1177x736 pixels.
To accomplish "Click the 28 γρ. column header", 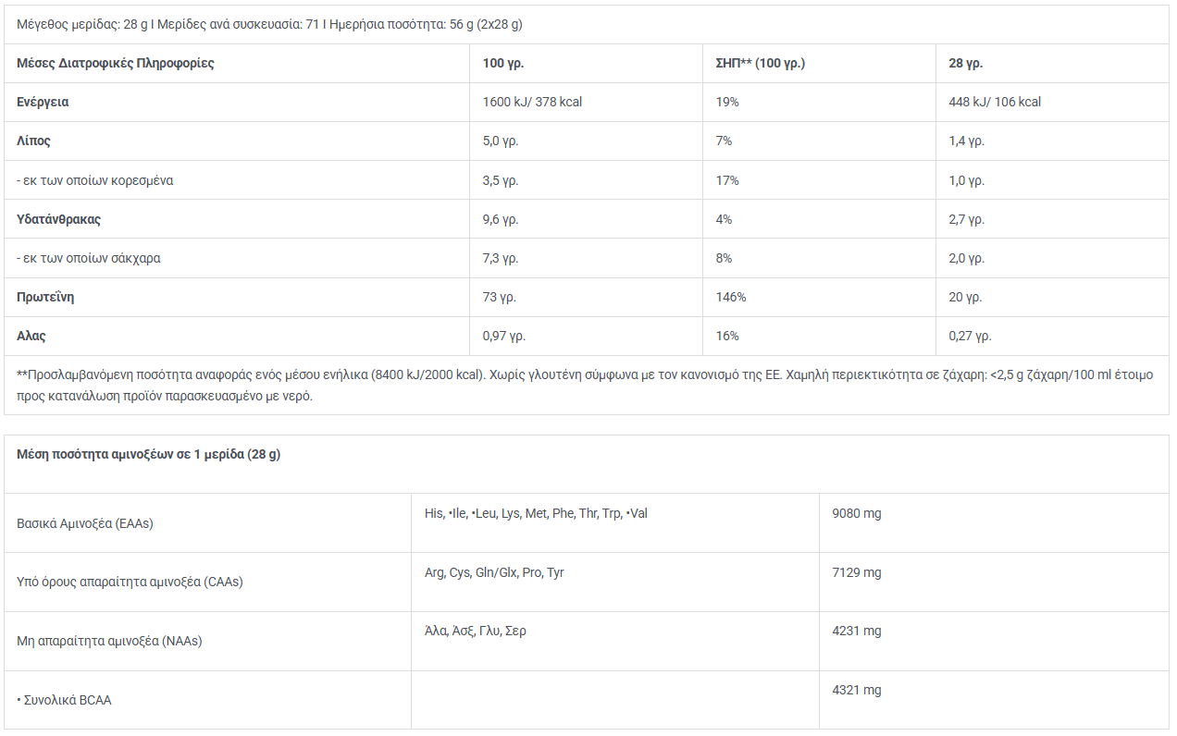I will (966, 63).
